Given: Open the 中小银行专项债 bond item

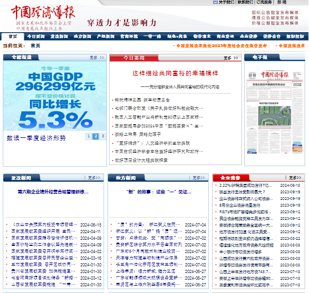Looking at the screenshot, I should pos(240,251).
